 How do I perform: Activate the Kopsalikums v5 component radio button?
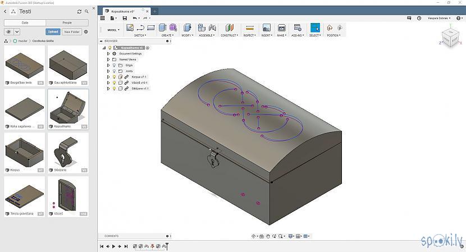(148, 48)
